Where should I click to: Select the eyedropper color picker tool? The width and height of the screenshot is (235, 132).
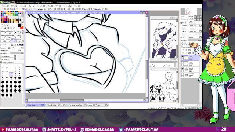(x=14, y=28)
